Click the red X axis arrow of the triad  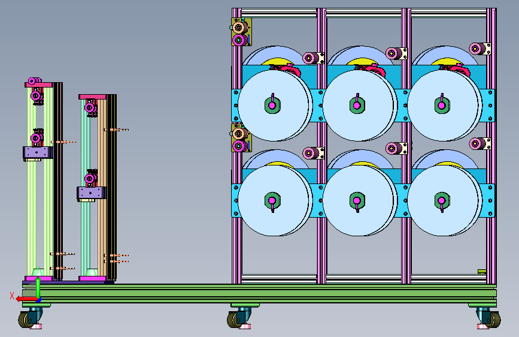[26, 299]
